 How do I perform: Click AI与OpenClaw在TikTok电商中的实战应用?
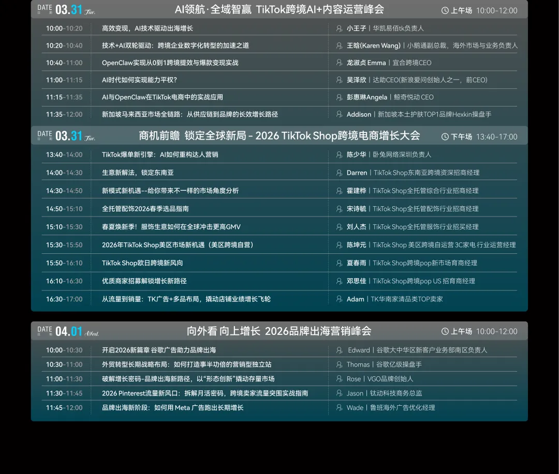pos(162,97)
